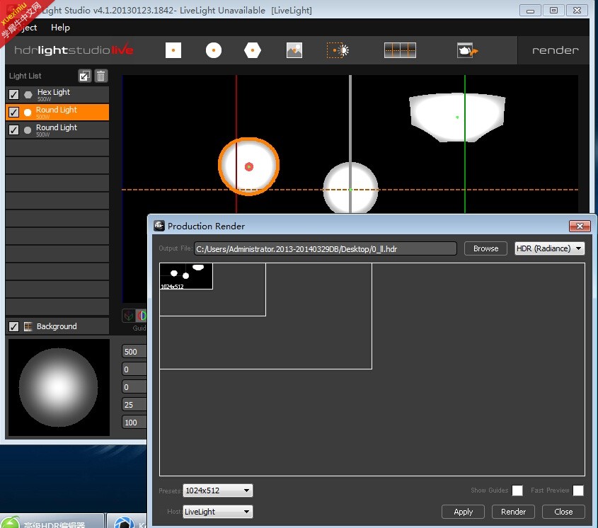Image resolution: width=598 pixels, height=528 pixels.
Task: Click the teapot live render icon
Action: point(467,50)
